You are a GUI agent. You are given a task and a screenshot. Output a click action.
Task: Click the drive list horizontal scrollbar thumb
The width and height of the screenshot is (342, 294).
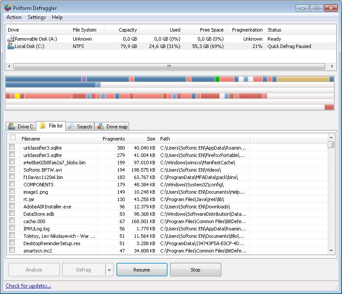[169, 66]
